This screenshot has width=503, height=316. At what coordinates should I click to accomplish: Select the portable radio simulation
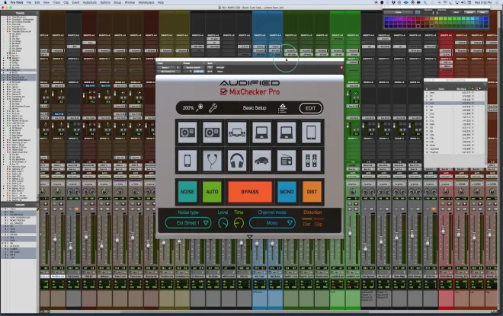[x=286, y=160]
